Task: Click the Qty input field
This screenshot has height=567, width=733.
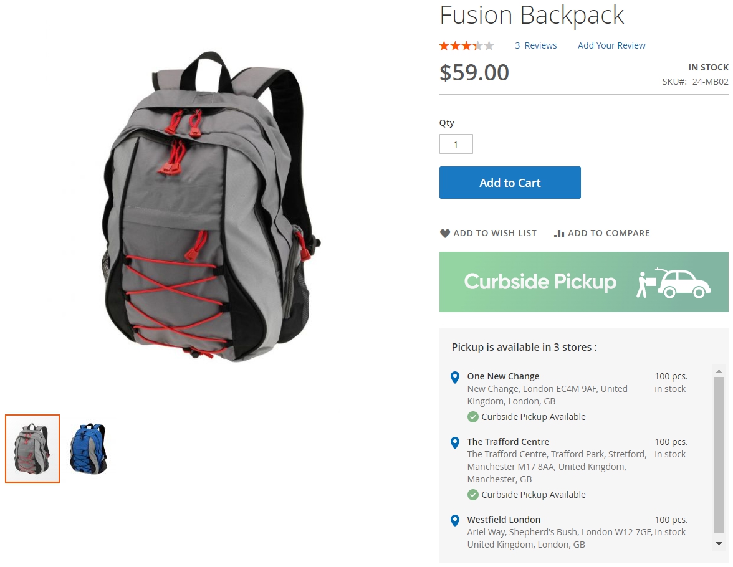Action: tap(456, 144)
